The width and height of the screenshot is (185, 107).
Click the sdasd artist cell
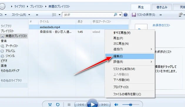click(x=96, y=32)
